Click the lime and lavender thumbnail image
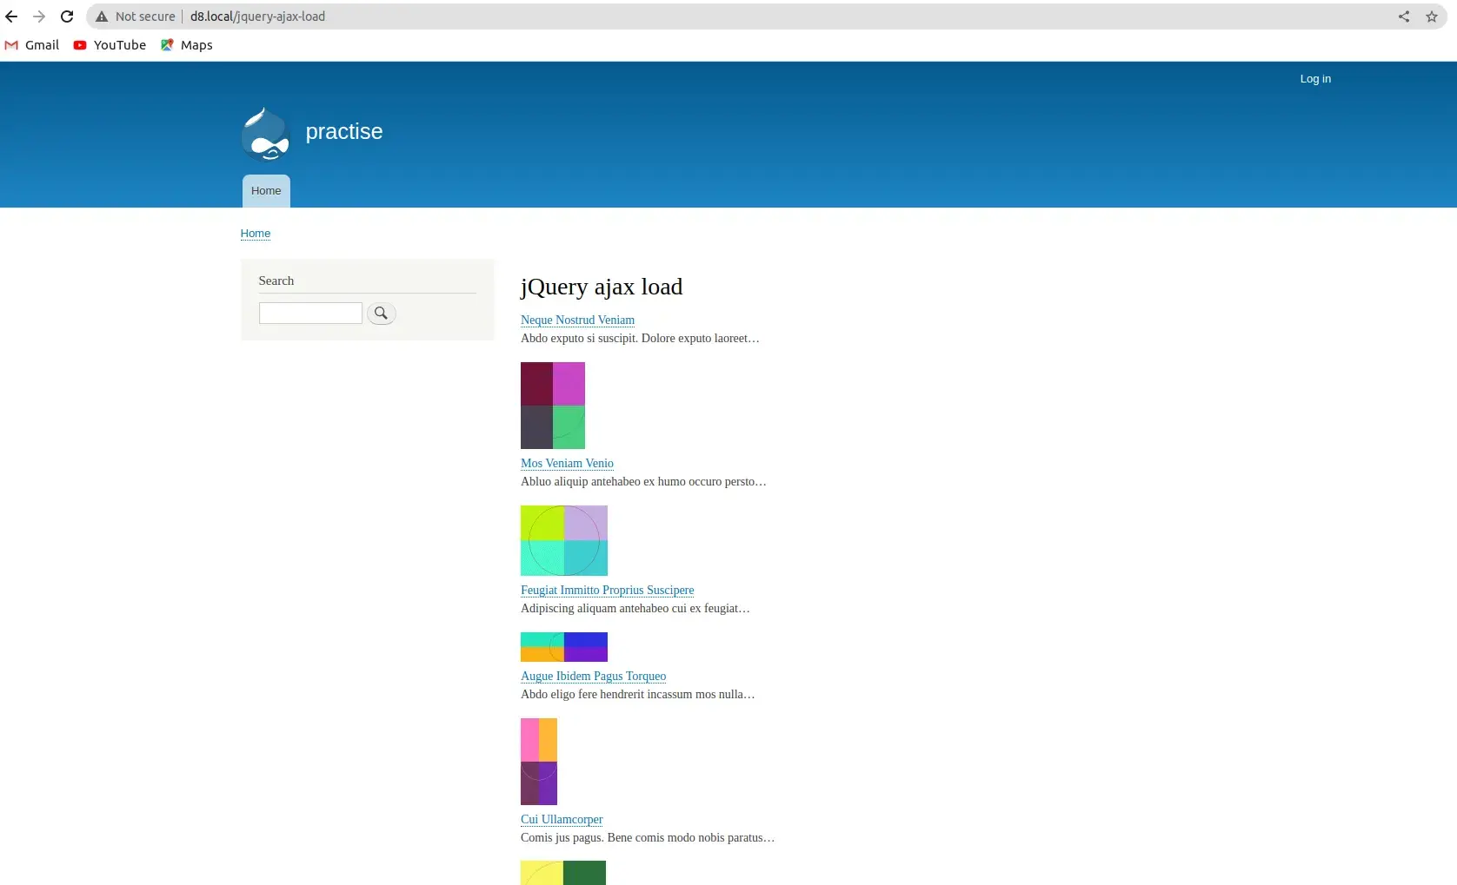 pyautogui.click(x=564, y=541)
